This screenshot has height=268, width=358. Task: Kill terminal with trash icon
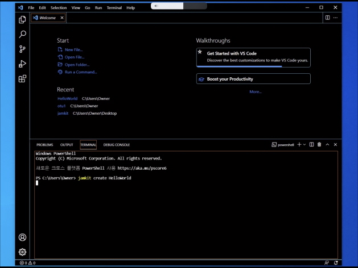click(319, 145)
